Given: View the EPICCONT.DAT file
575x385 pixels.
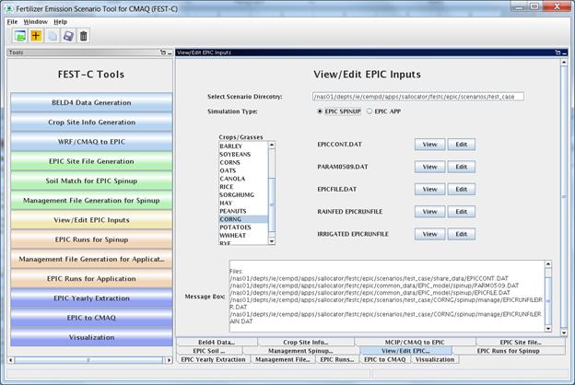Looking at the screenshot, I should [x=429, y=145].
